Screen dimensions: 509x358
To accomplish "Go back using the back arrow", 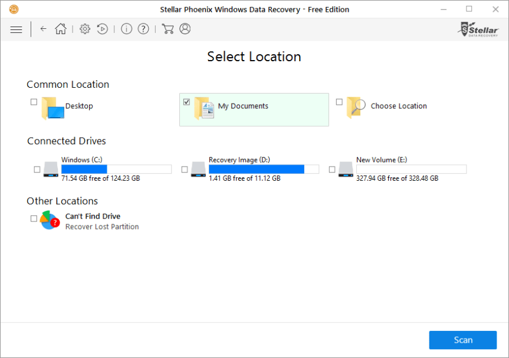I will pos(43,29).
